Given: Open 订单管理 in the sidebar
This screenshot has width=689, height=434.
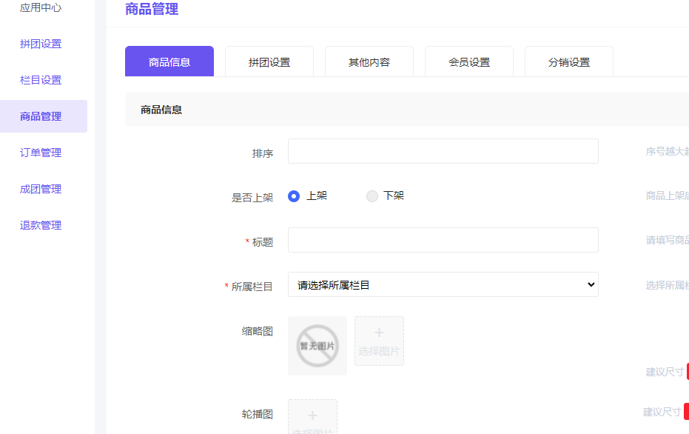Looking at the screenshot, I should coord(41,153).
